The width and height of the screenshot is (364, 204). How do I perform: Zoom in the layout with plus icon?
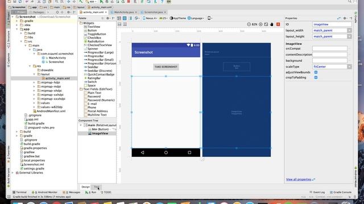click(x=260, y=24)
